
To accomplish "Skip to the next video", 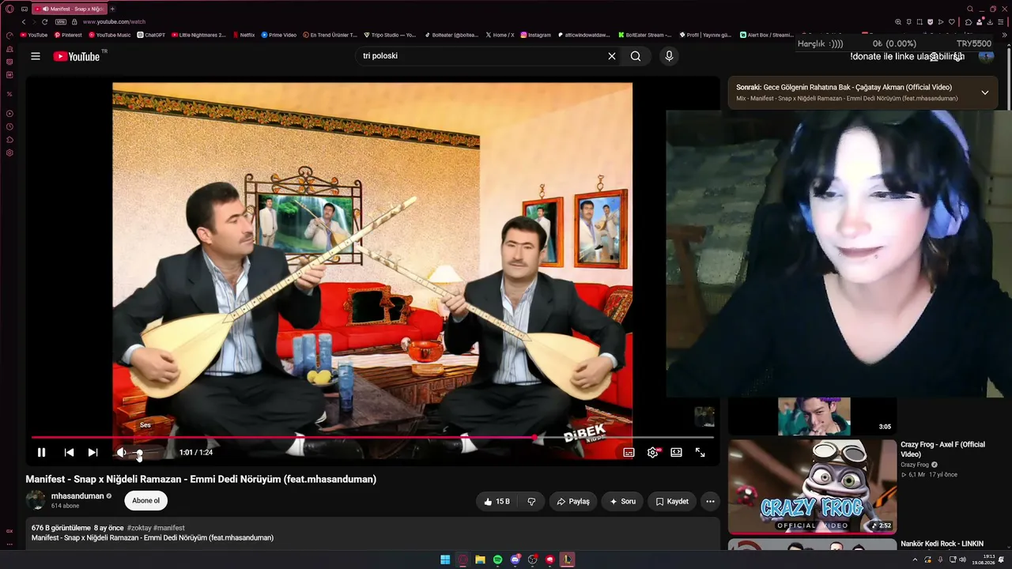I will click(93, 452).
